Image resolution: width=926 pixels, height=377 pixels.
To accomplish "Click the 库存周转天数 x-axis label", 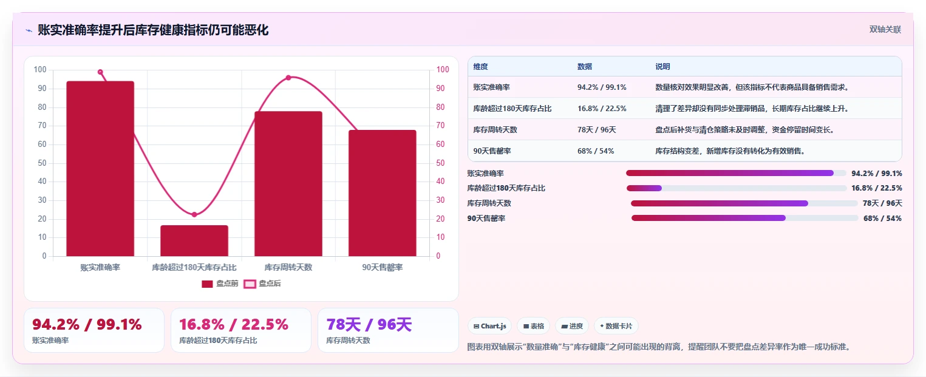I will 288,267.
